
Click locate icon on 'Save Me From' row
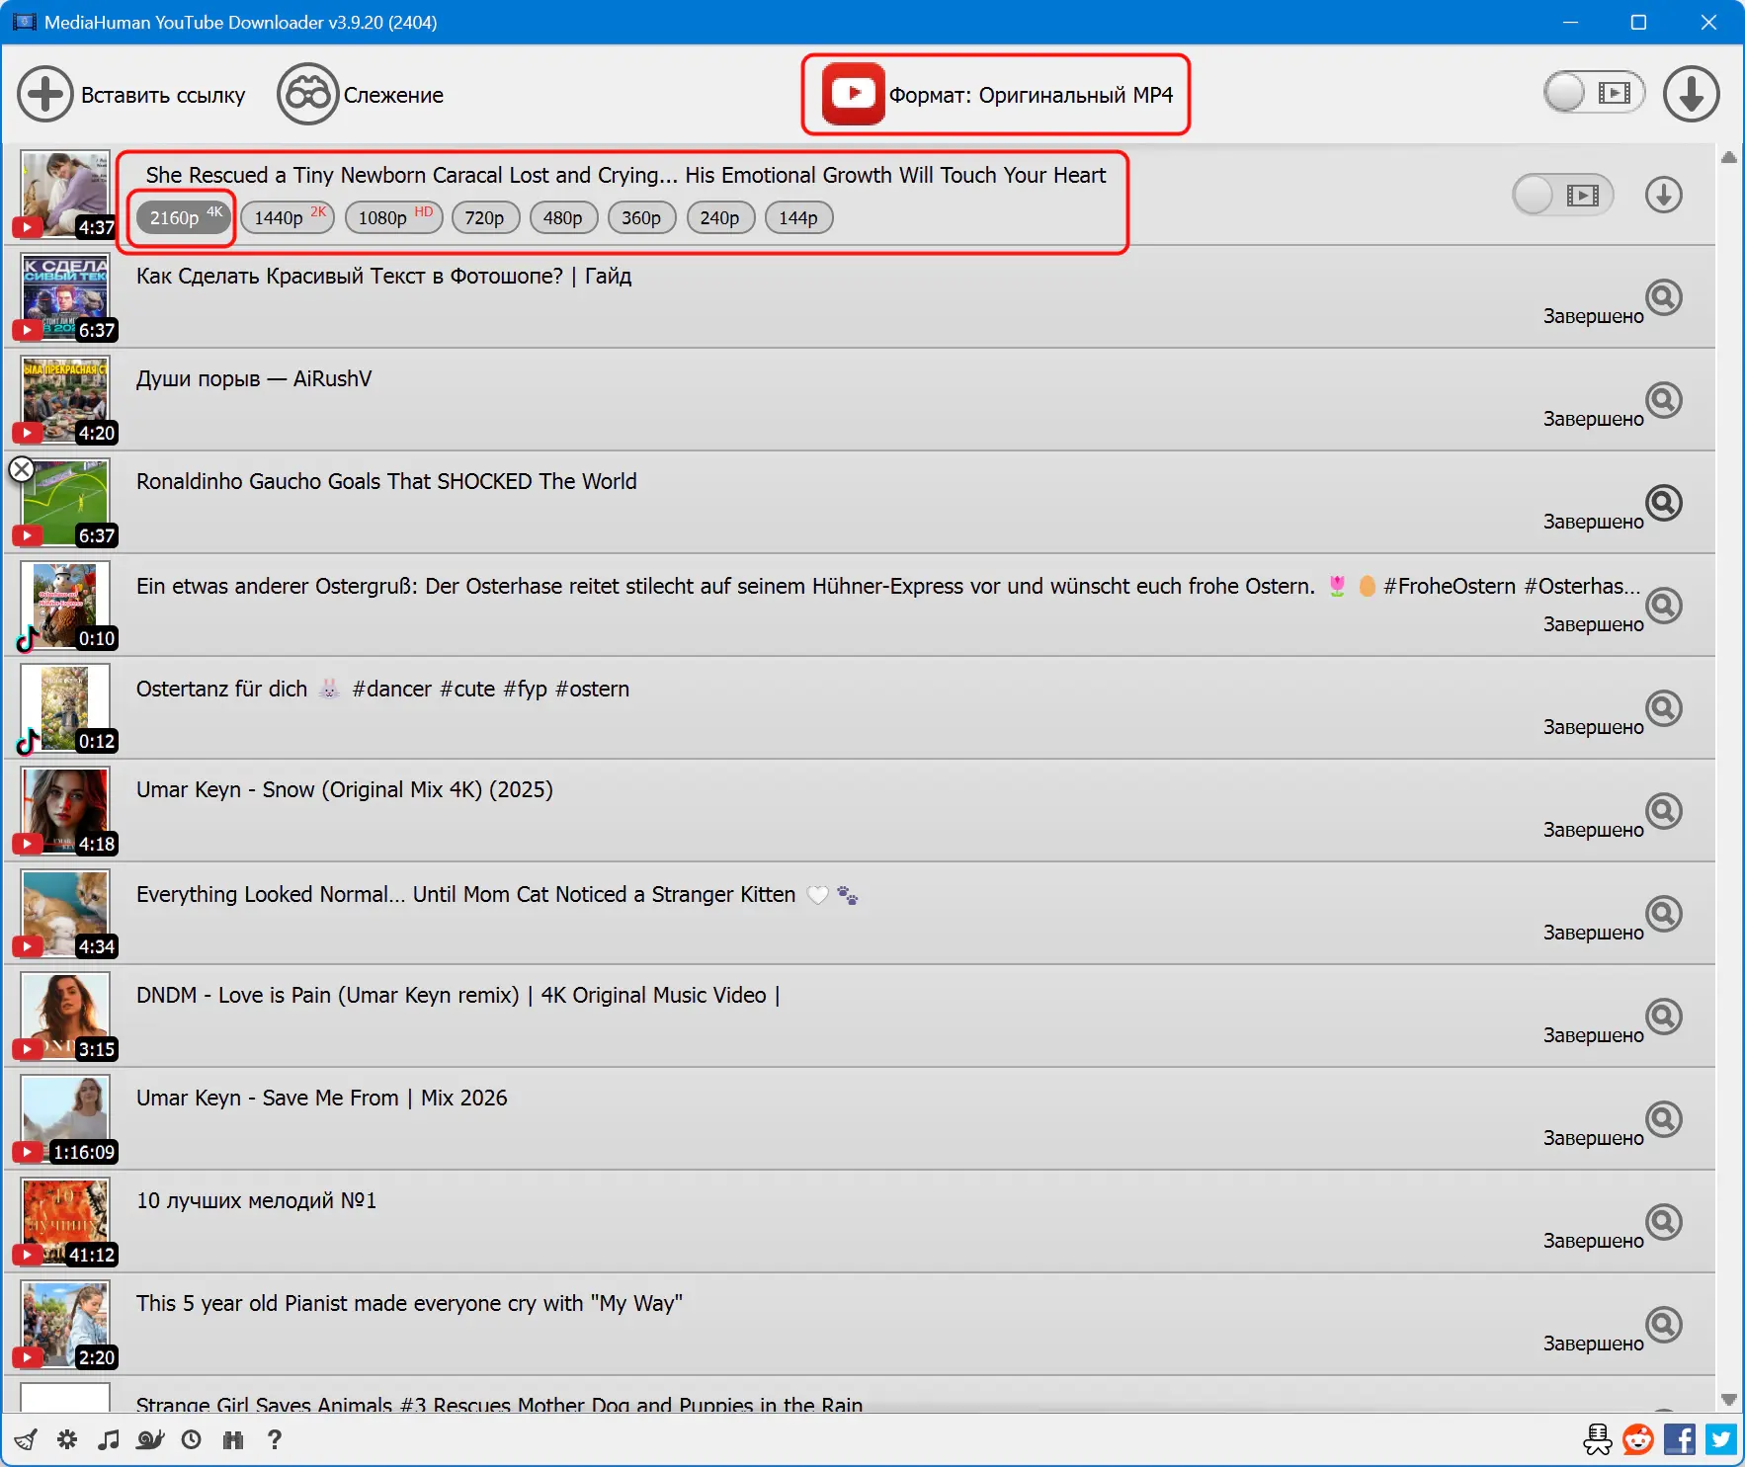1664,1119
